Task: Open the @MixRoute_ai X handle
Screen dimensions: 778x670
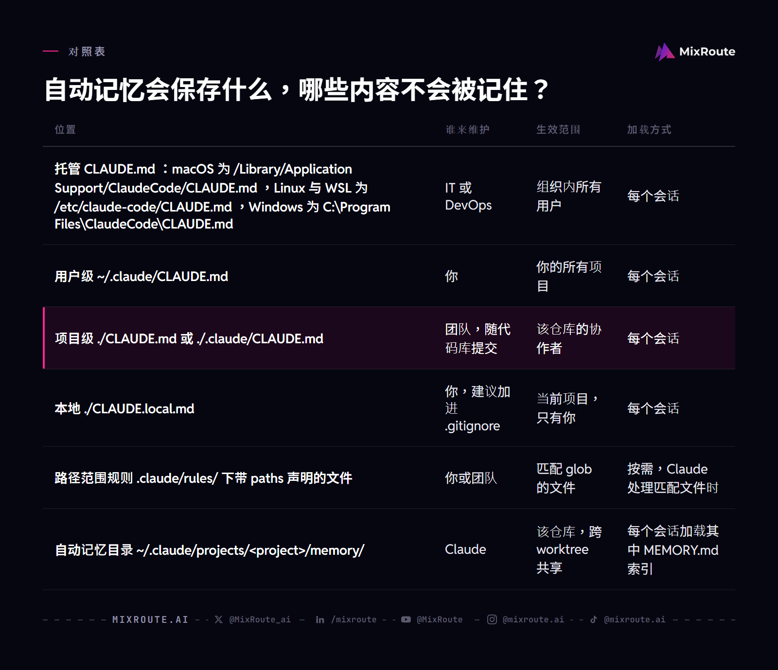Action: (x=260, y=619)
